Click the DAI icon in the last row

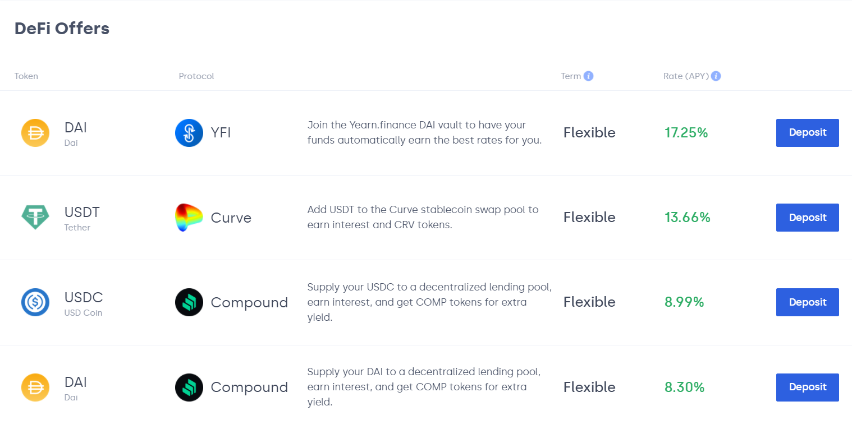coord(35,388)
